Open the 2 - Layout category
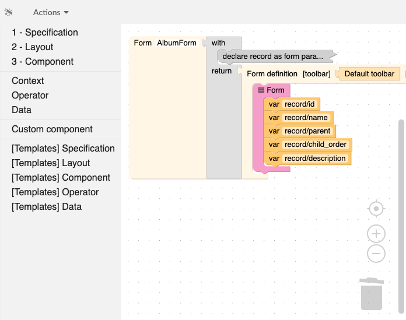Image resolution: width=406 pixels, height=320 pixels. (32, 47)
